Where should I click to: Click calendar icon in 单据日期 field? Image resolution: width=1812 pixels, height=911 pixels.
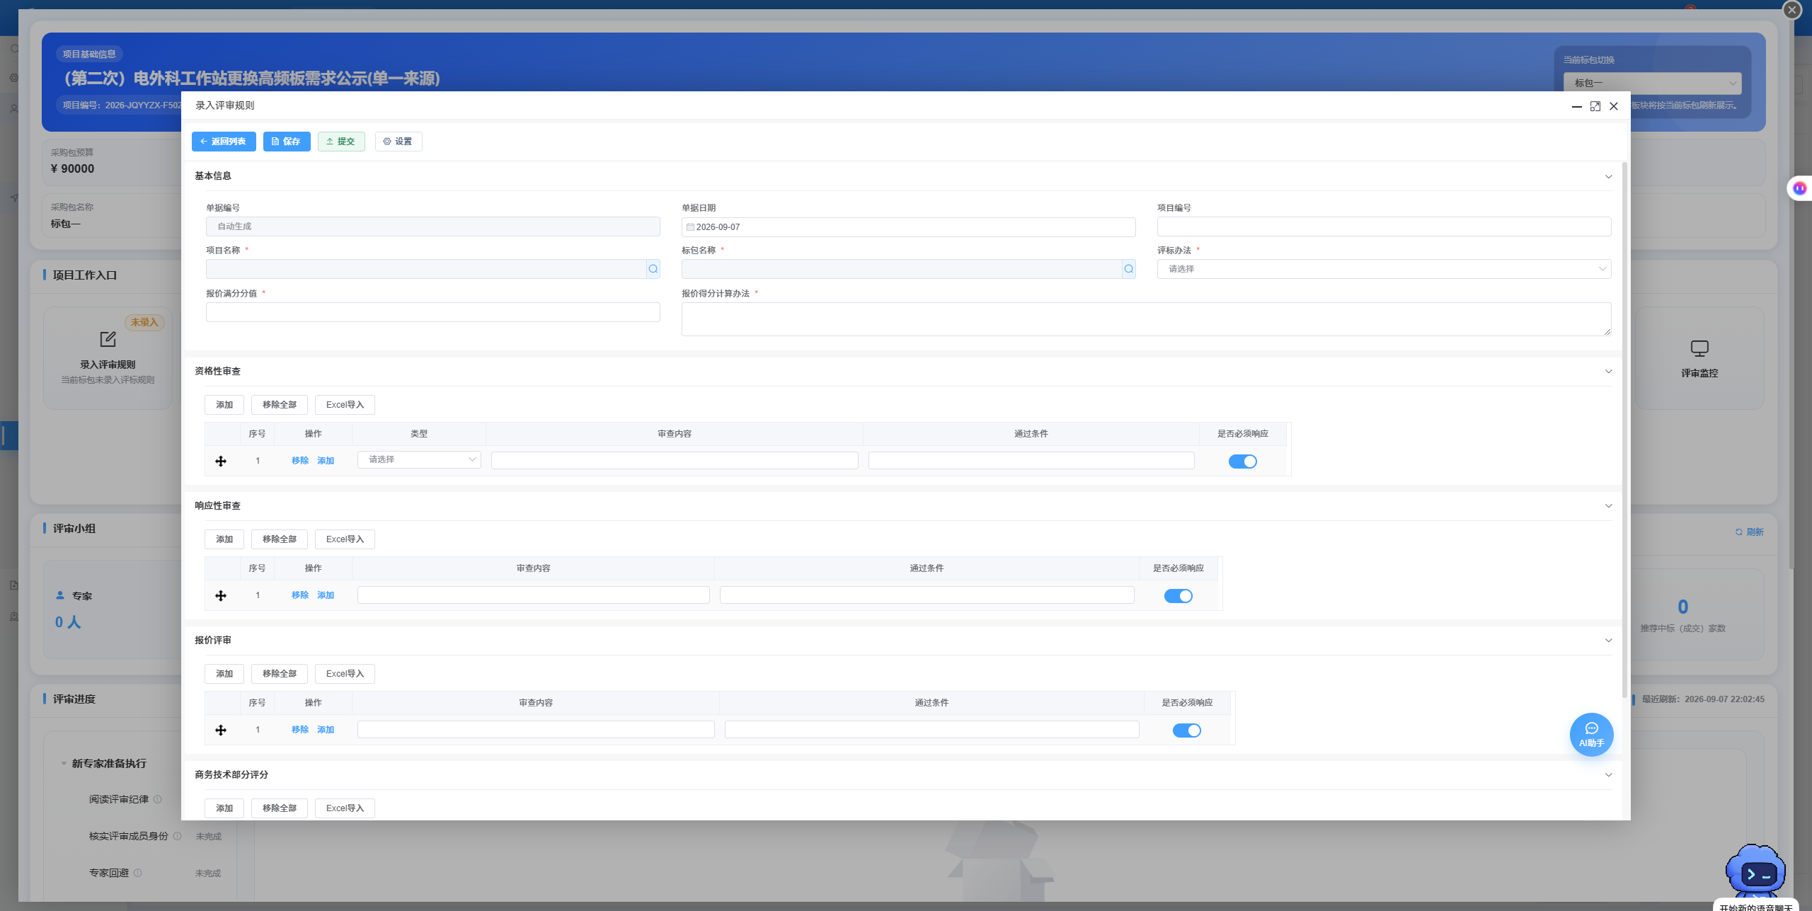(690, 227)
